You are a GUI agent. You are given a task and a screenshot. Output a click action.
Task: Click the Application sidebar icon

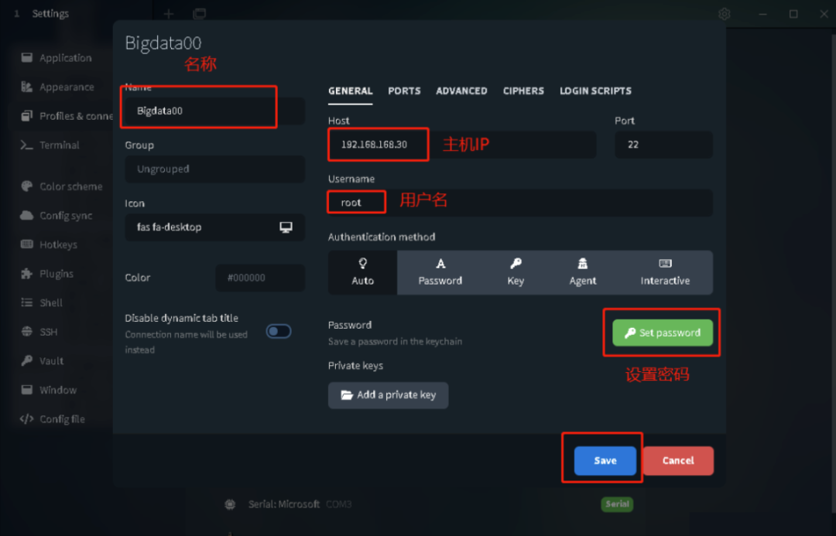click(26, 57)
